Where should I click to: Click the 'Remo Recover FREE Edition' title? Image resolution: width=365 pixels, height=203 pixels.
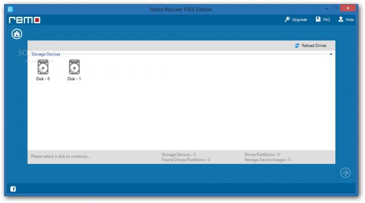tap(181, 10)
